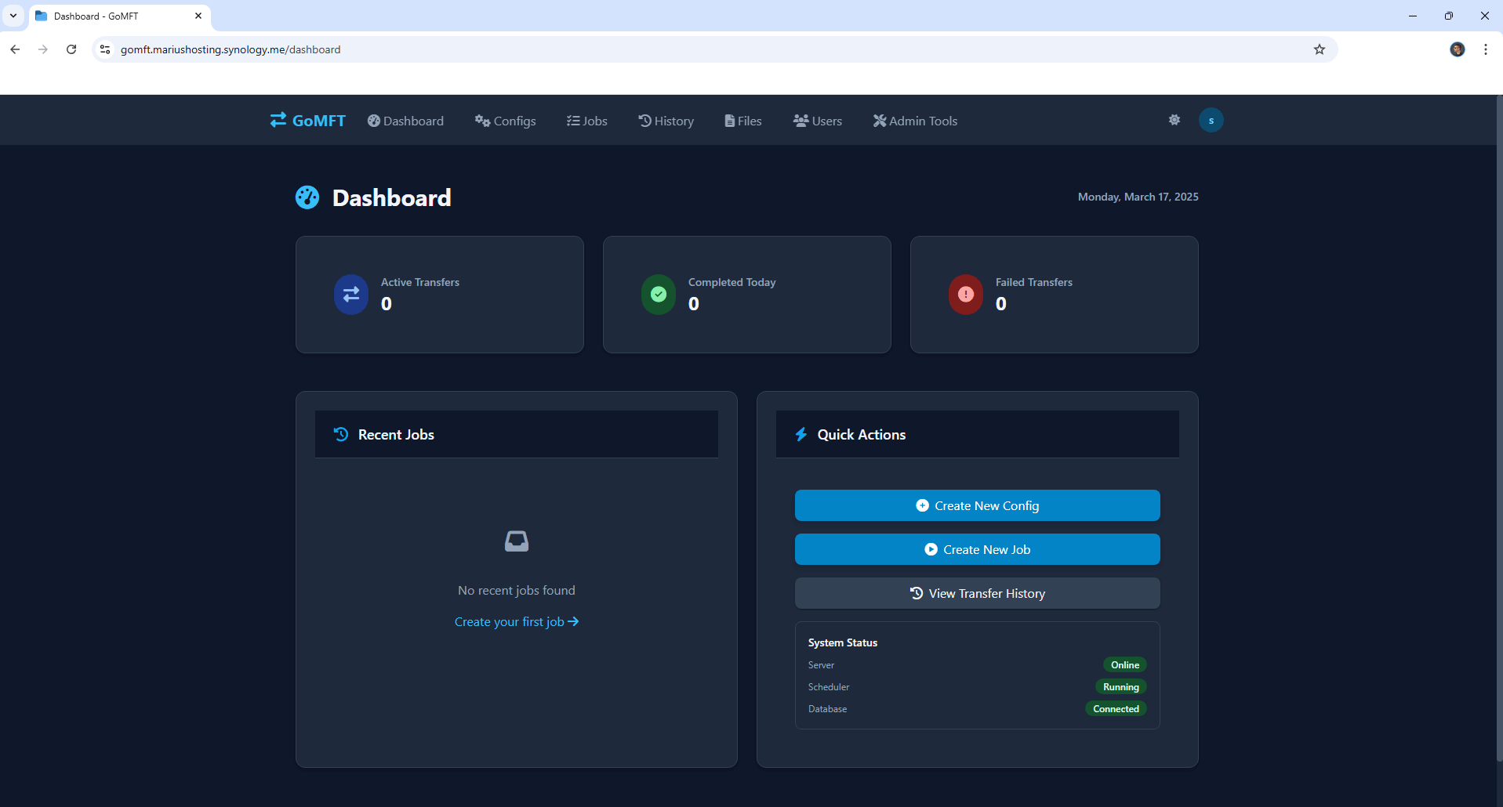Click the View Transfer History button
1503x807 pixels.
click(x=977, y=593)
